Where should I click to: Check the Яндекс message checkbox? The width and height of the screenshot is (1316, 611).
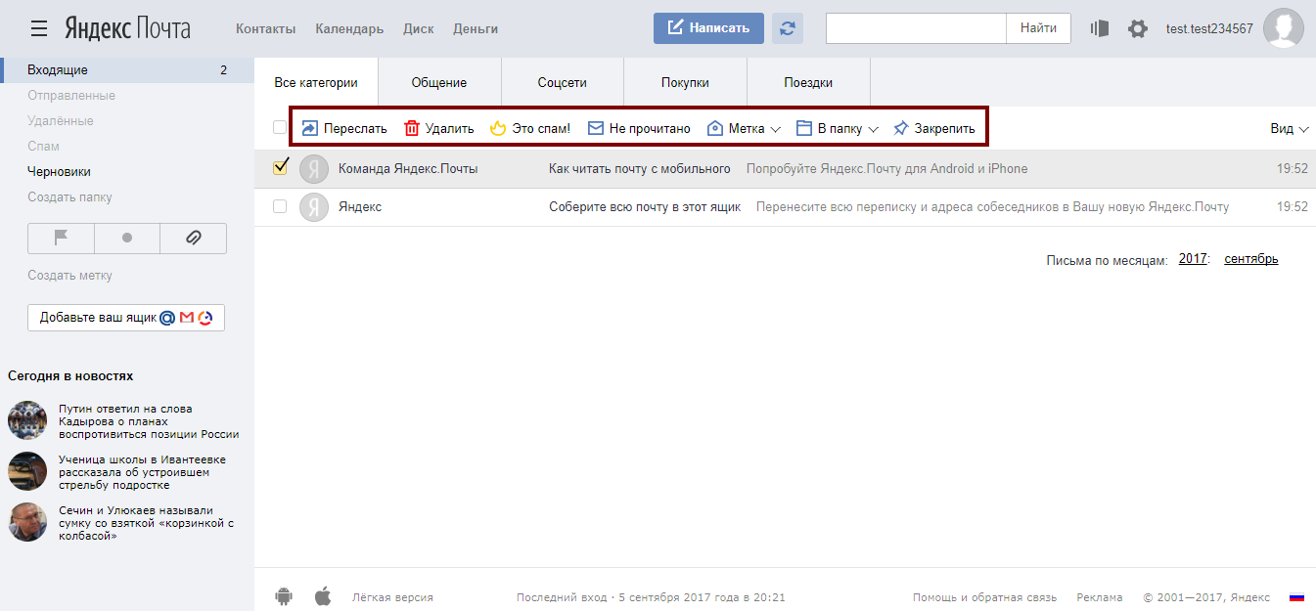[280, 206]
